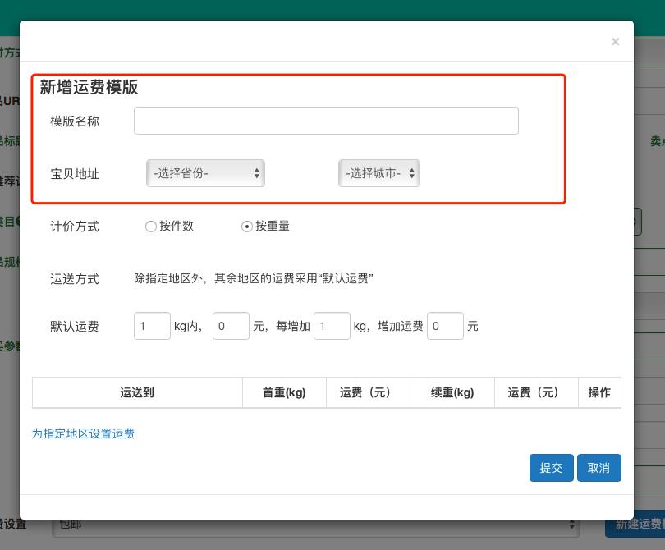This screenshot has height=550, width=665.
Task: Open the -选择省份- province dropdown
Action: (x=205, y=173)
